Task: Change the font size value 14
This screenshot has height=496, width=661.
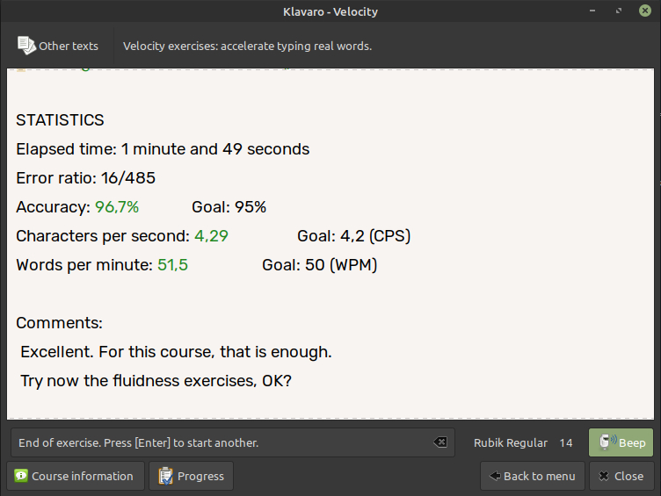Action: coord(566,442)
